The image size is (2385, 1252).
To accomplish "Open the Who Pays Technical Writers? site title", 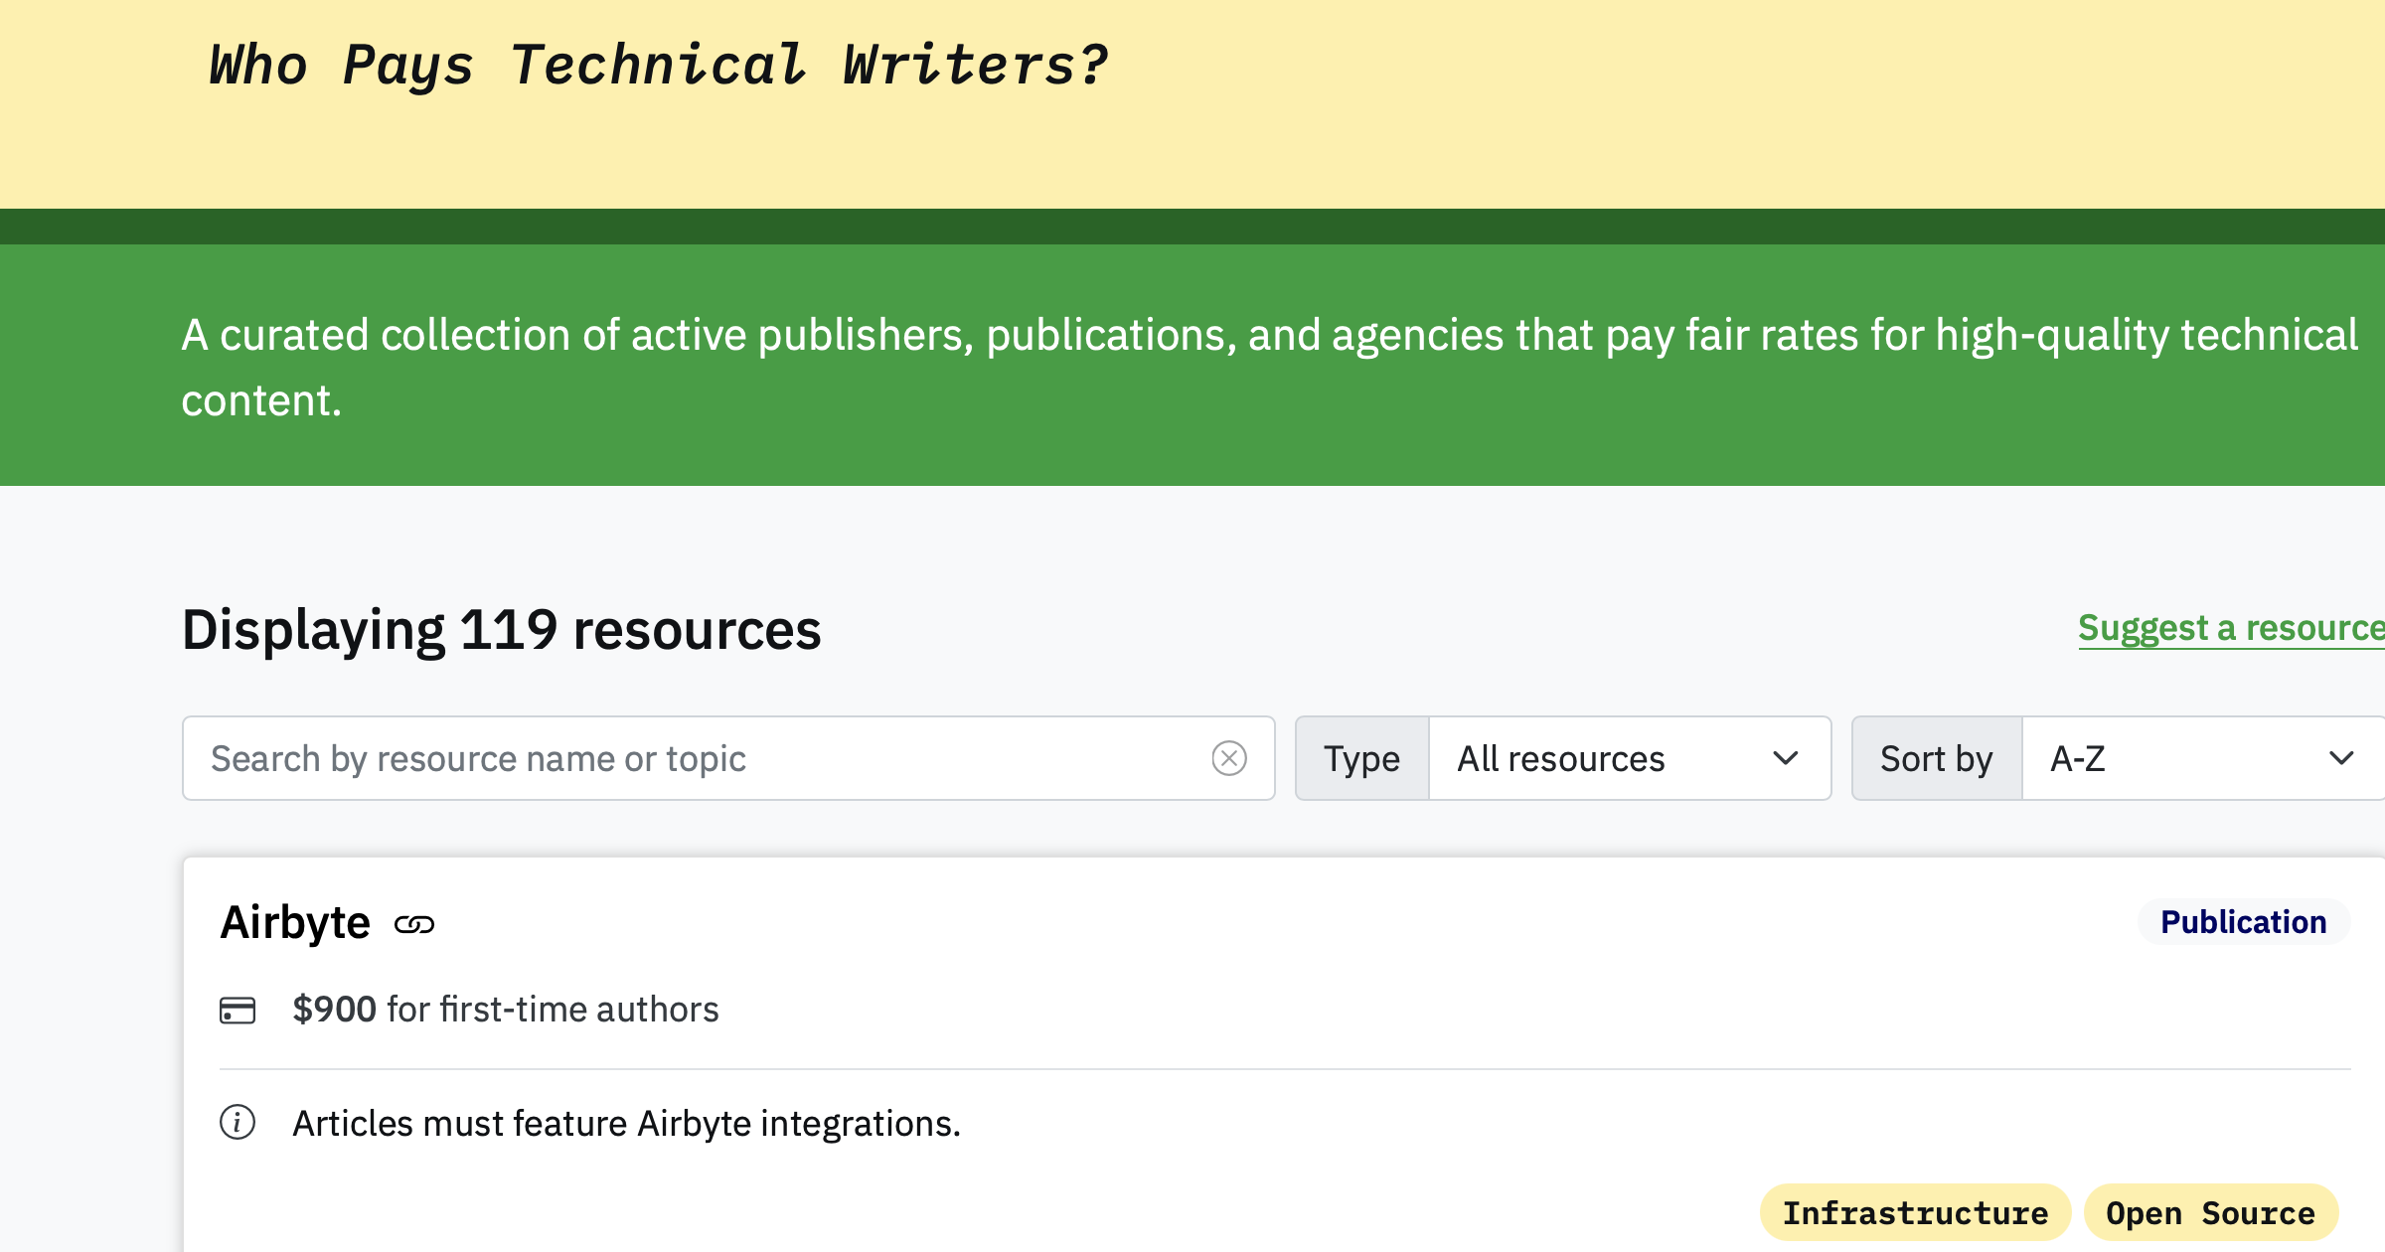I will [658, 66].
